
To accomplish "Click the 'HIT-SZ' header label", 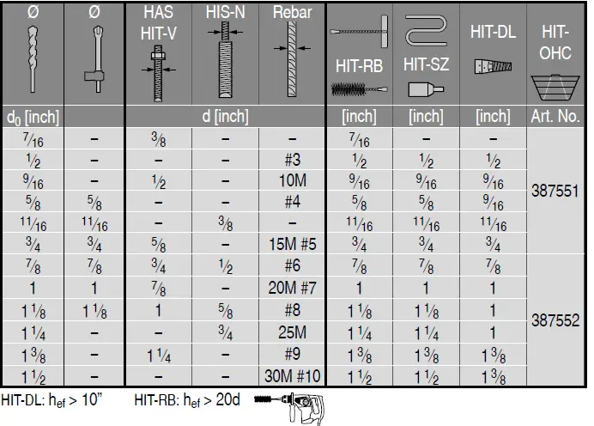I will coord(426,64).
